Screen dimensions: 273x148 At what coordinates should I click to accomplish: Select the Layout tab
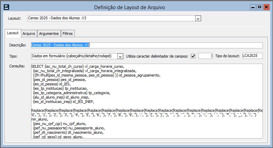(x=13, y=33)
